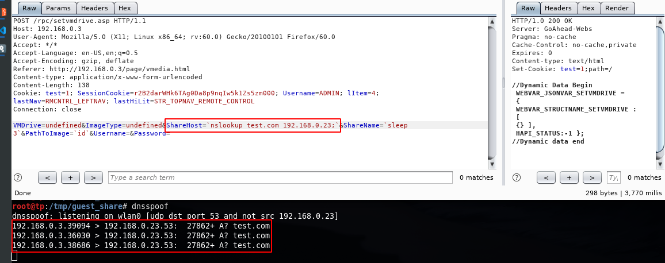Click Server: GoAhead-Webs response header

tap(552, 29)
